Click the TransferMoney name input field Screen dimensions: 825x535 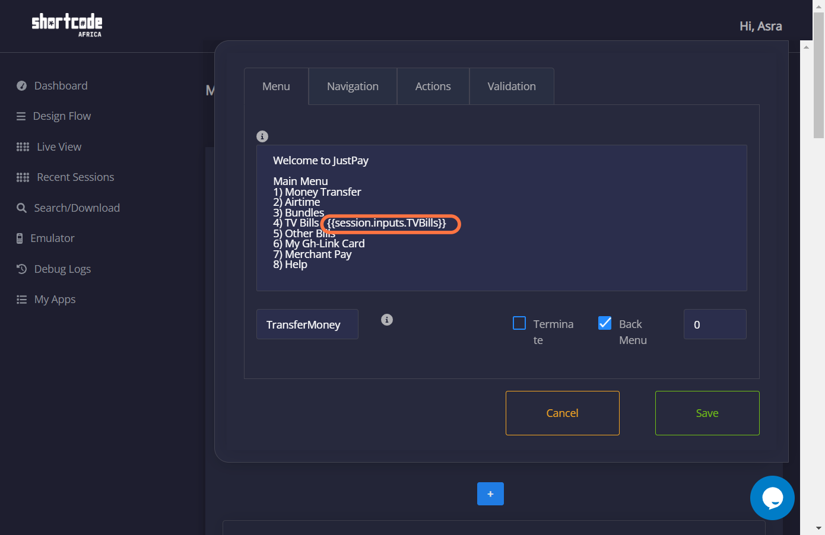click(x=307, y=324)
